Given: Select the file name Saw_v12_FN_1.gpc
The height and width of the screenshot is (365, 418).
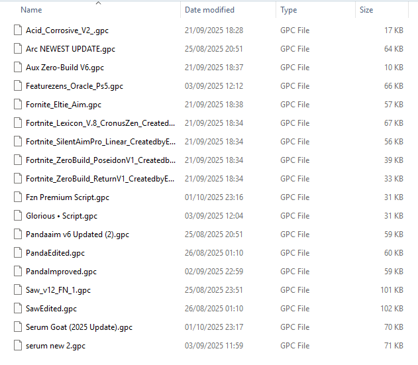Looking at the screenshot, I should tap(58, 289).
